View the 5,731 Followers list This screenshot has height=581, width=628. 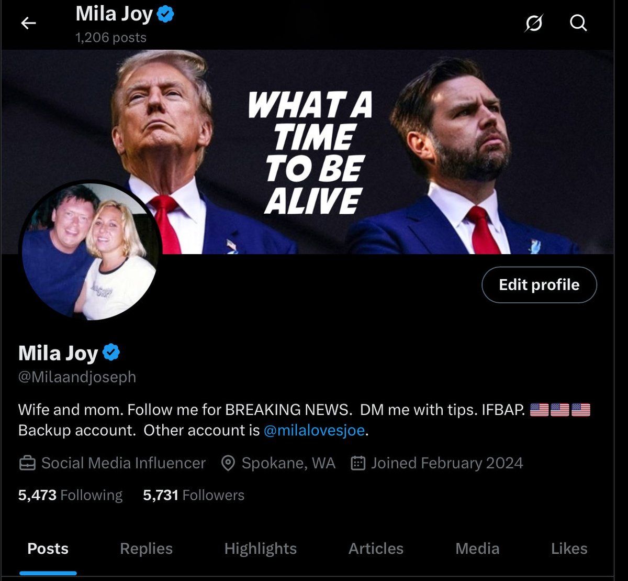tap(194, 495)
